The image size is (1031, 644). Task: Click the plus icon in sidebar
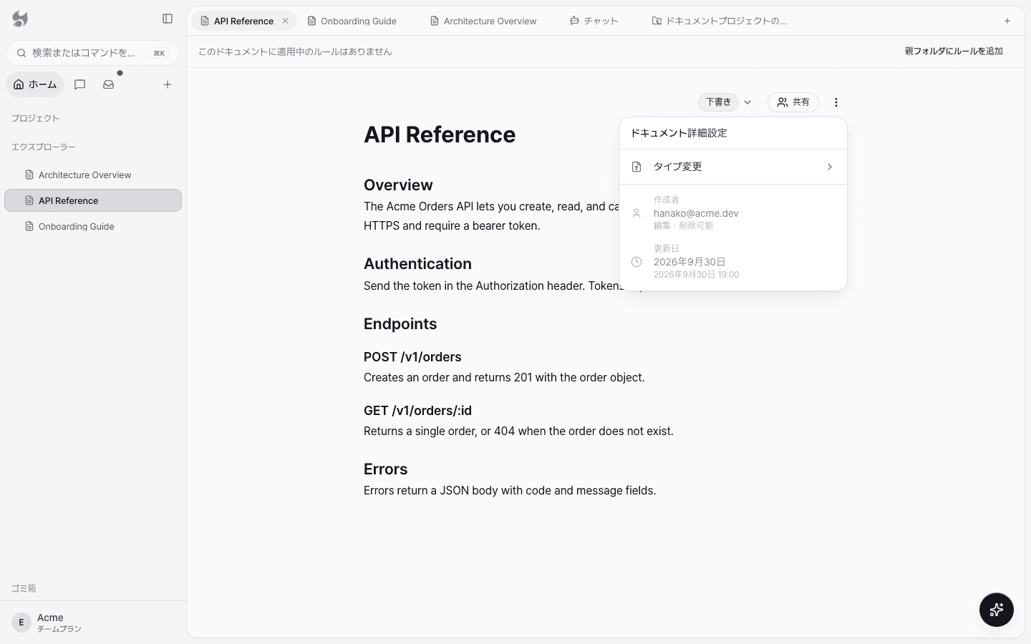pos(168,84)
